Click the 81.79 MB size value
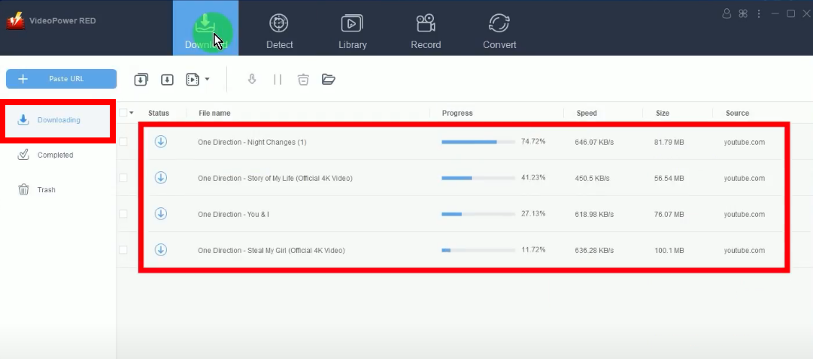813x359 pixels. tap(669, 143)
